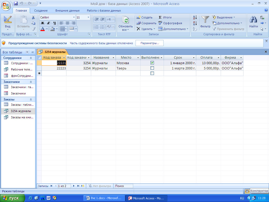The image size is (269, 202).
Task: Click Итоги totals button
Action: click(x=165, y=17)
